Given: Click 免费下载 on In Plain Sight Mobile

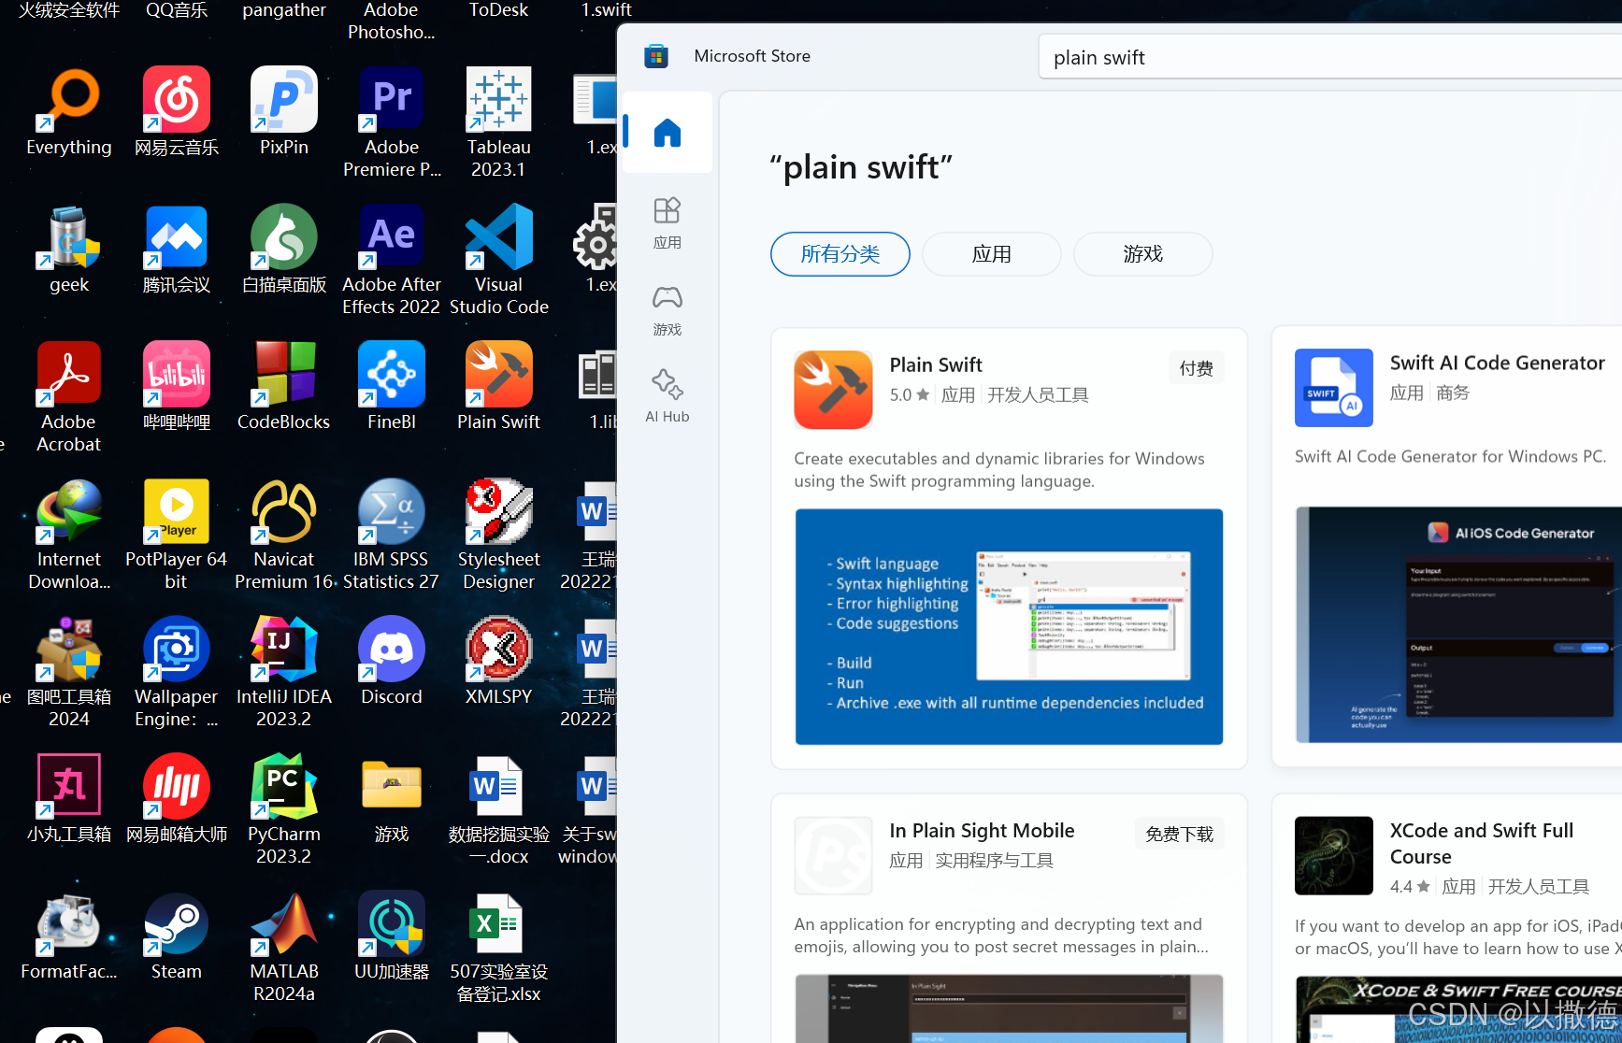Looking at the screenshot, I should 1180,834.
